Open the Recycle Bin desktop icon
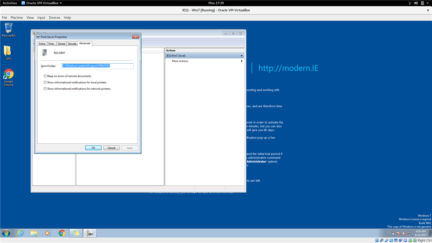 click(8, 30)
